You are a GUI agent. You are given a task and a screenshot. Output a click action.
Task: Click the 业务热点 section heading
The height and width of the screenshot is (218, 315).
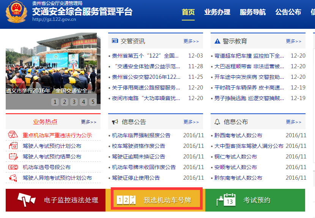45,122
